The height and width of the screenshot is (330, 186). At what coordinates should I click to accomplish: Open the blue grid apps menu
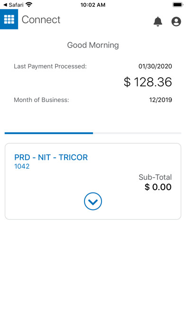click(9, 19)
